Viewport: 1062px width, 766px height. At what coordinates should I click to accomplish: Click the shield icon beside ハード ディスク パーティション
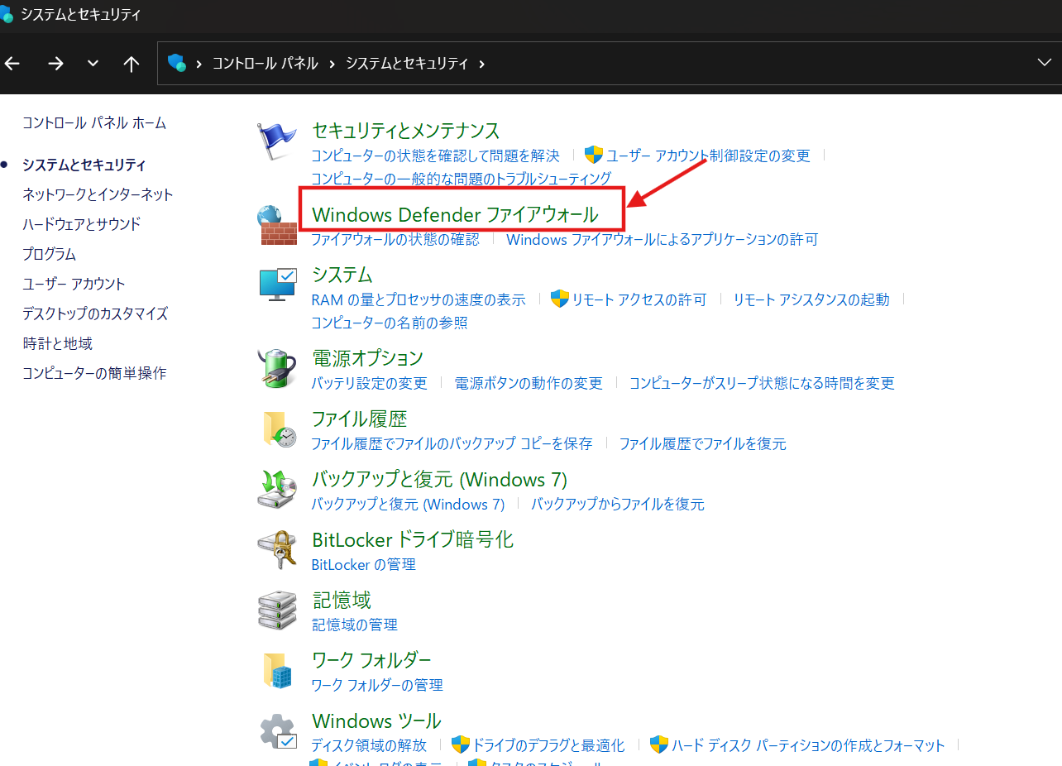[x=659, y=744]
